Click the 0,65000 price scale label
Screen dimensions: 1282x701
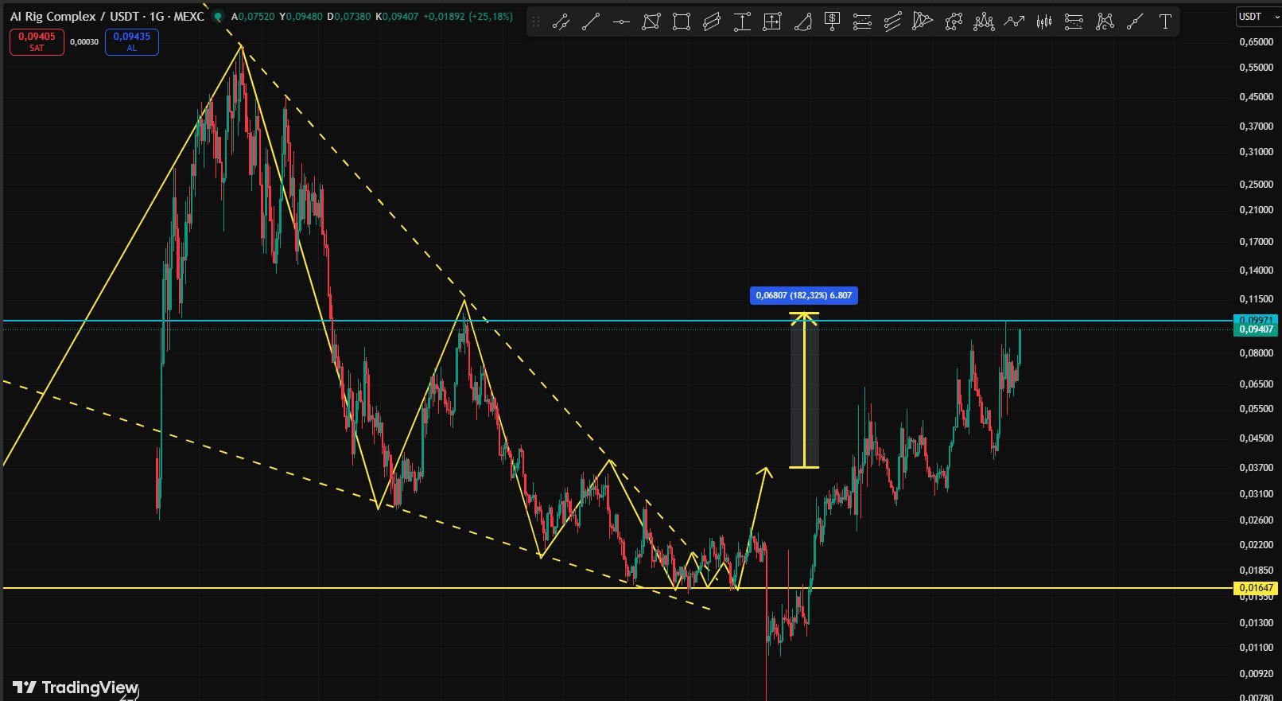click(x=1256, y=42)
